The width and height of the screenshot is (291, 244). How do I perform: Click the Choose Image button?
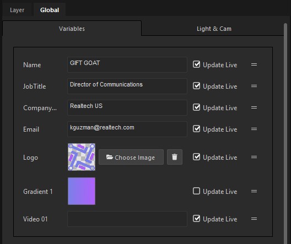(x=131, y=157)
